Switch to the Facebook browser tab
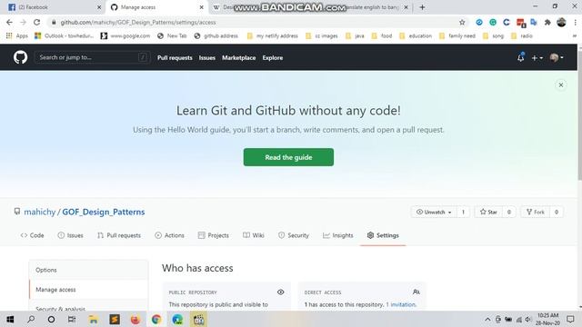This screenshot has width=582, height=327. click(x=55, y=7)
